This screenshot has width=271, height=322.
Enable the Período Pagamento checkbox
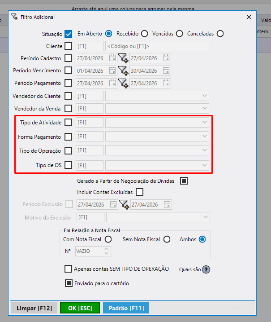coord(68,83)
